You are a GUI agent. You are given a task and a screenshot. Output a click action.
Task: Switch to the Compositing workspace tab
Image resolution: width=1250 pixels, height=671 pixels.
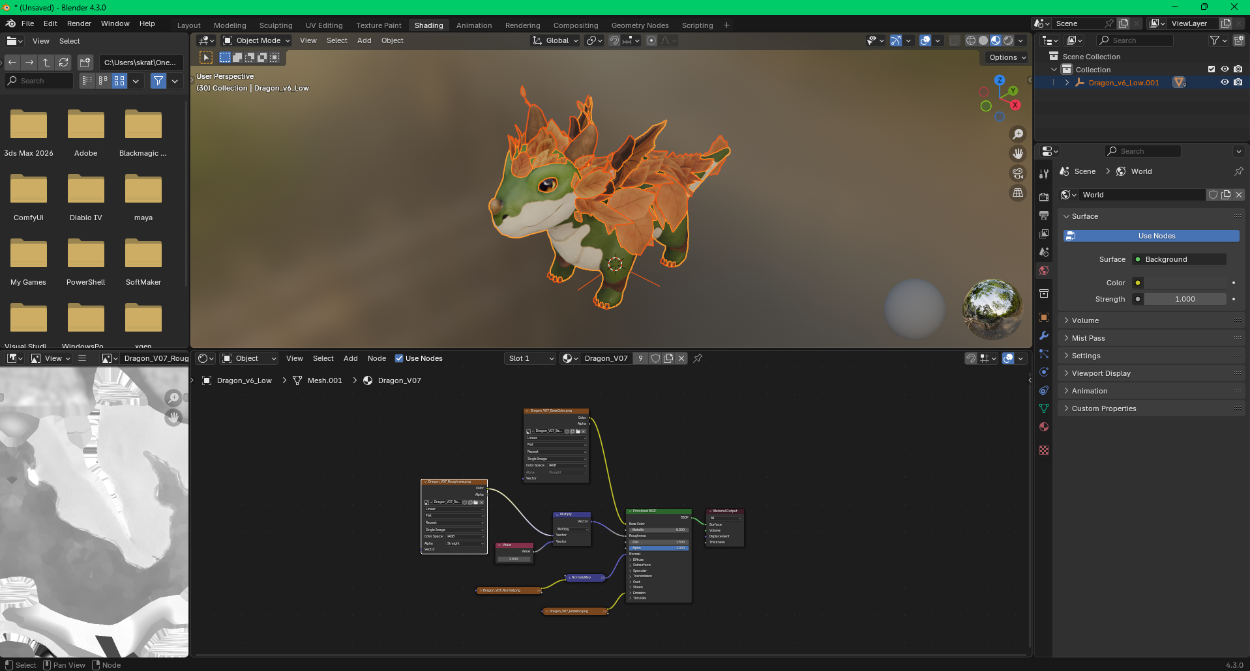(576, 25)
